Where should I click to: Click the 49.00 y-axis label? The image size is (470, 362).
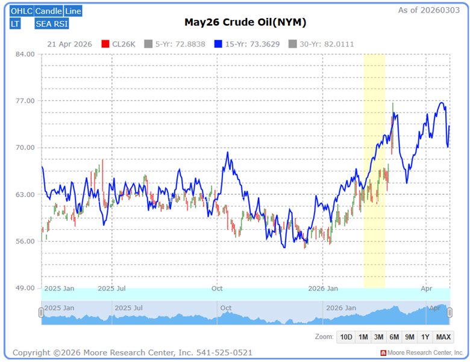(x=25, y=288)
